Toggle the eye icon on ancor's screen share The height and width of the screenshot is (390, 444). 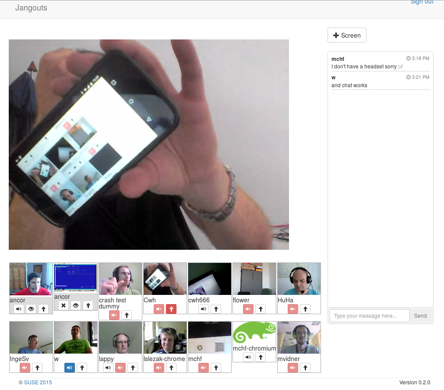76,305
